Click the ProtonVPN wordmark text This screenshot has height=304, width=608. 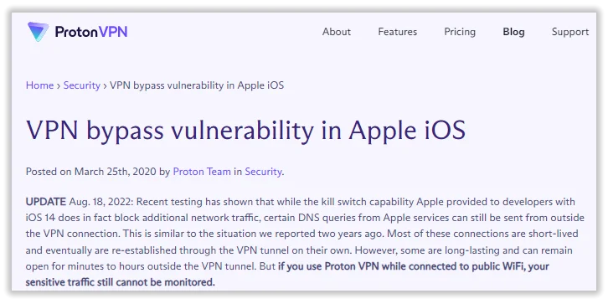(91, 32)
